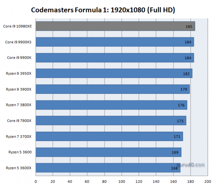Click the Ryzen 5 3600X bar
Image resolution: width=216 pixels, height=187 pixels.
(x=108, y=168)
